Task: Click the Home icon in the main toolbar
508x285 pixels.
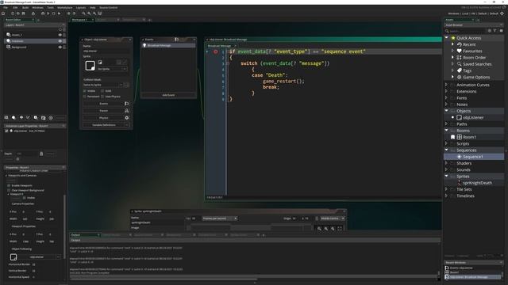Action: pos(3,13)
